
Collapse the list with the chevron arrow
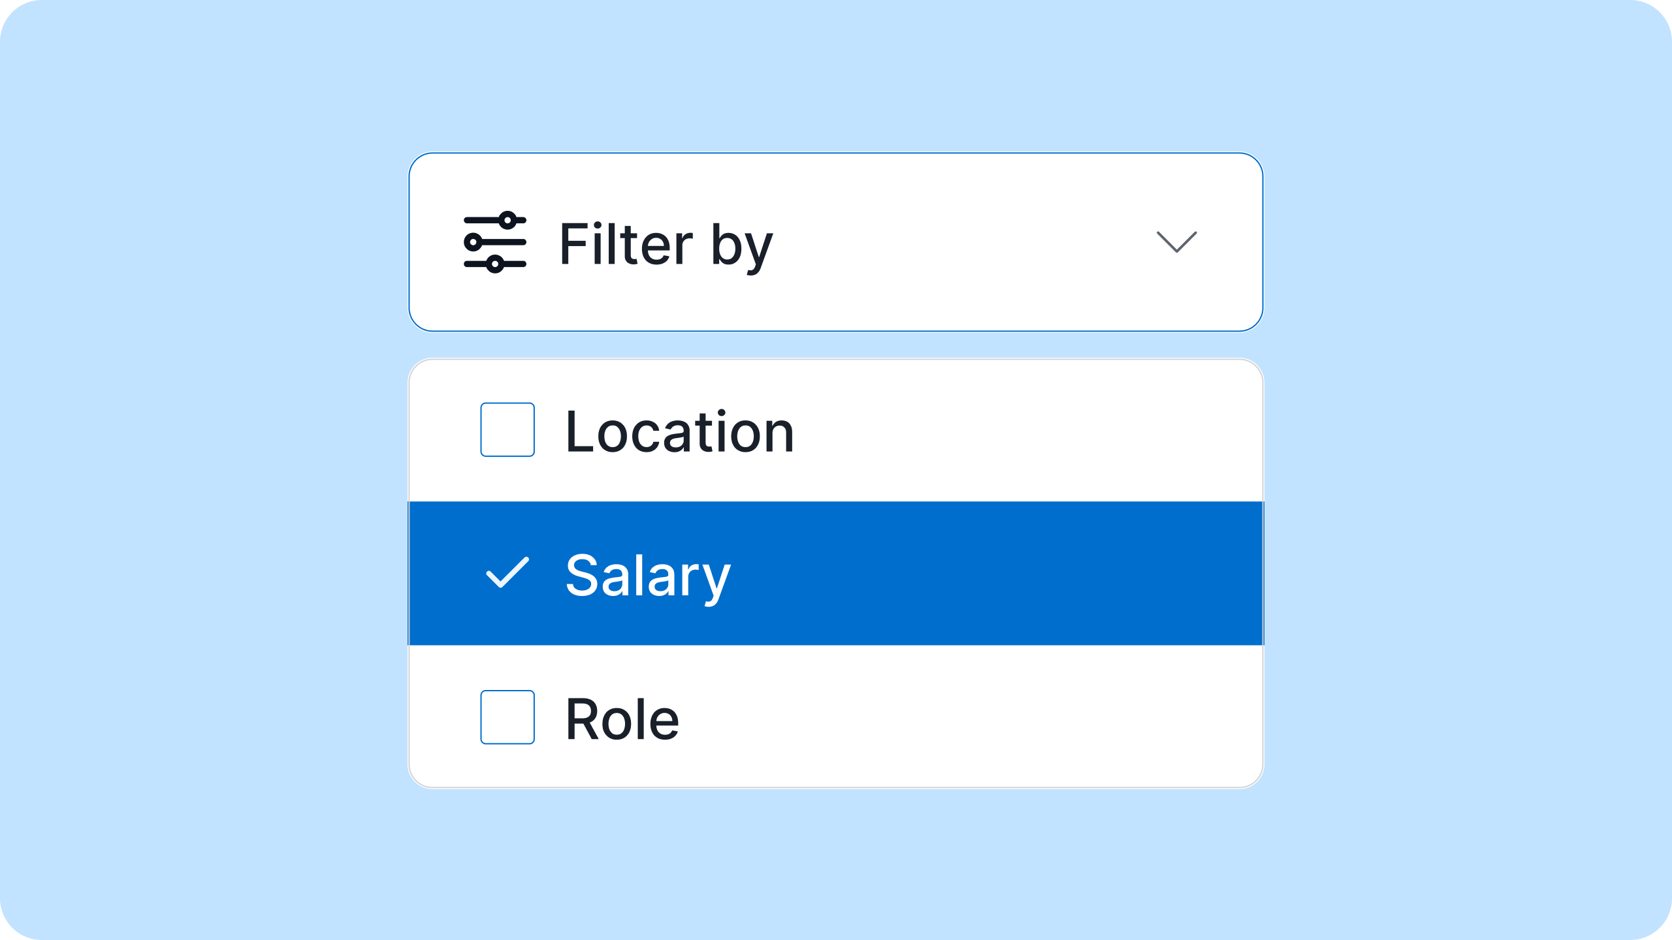pos(1176,242)
